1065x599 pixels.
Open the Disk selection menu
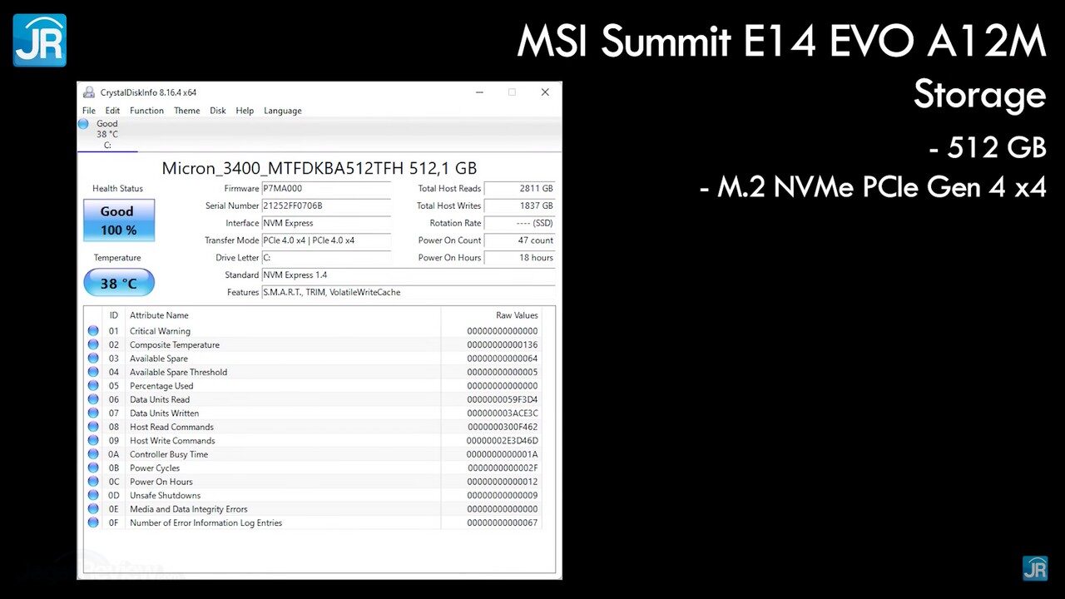click(x=217, y=110)
